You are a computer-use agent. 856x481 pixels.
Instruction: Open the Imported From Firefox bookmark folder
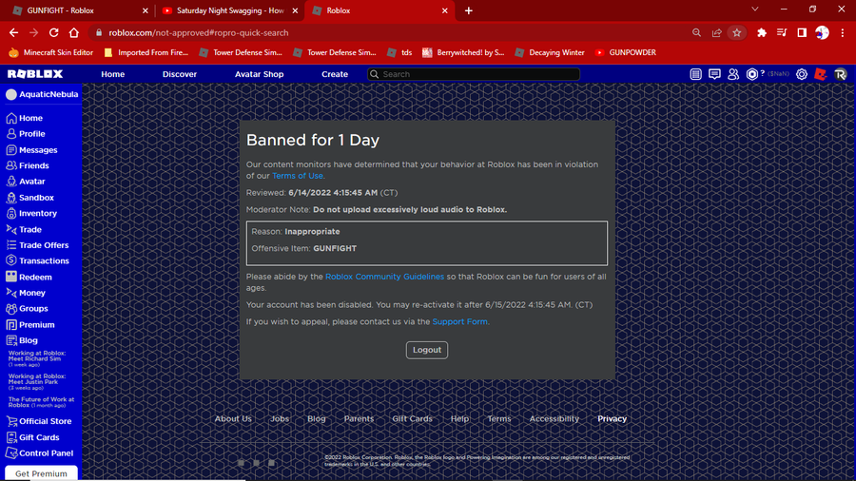point(146,52)
